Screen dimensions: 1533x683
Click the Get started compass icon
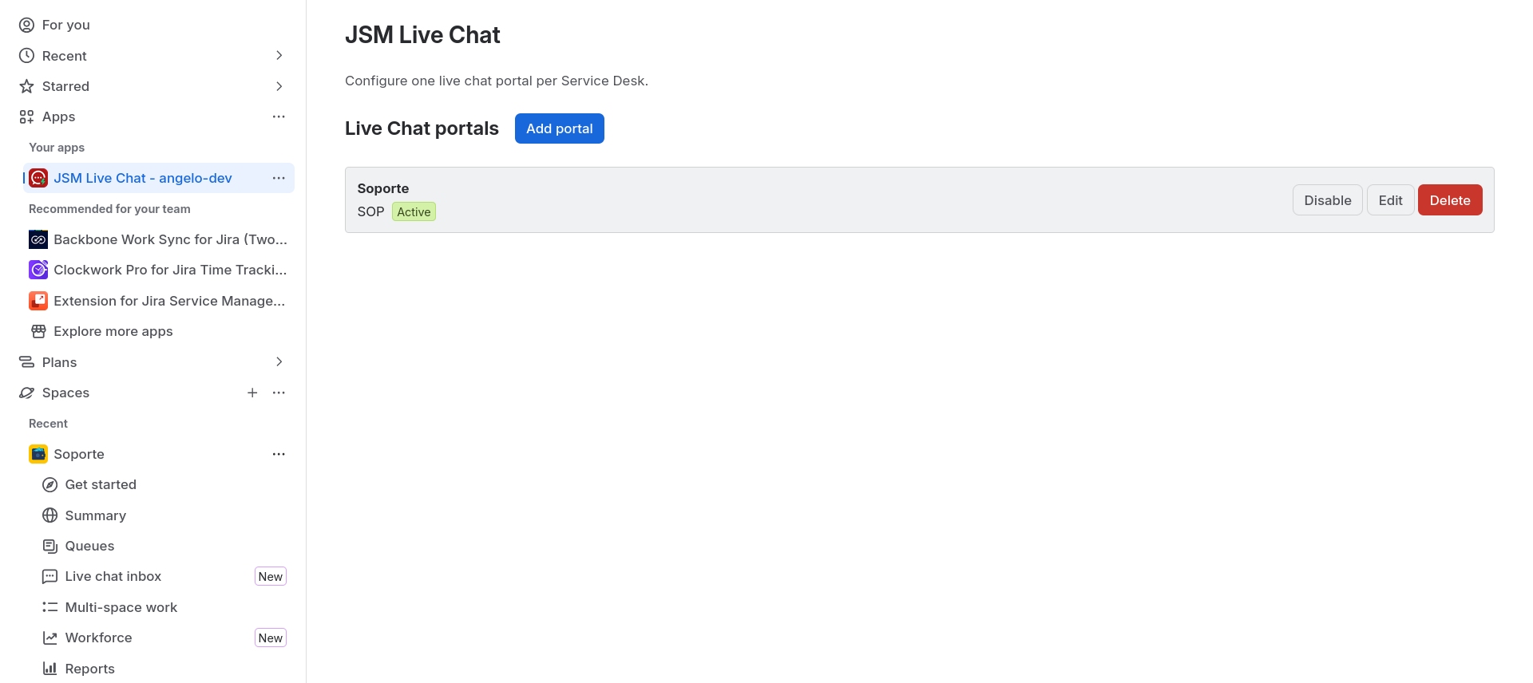50,484
